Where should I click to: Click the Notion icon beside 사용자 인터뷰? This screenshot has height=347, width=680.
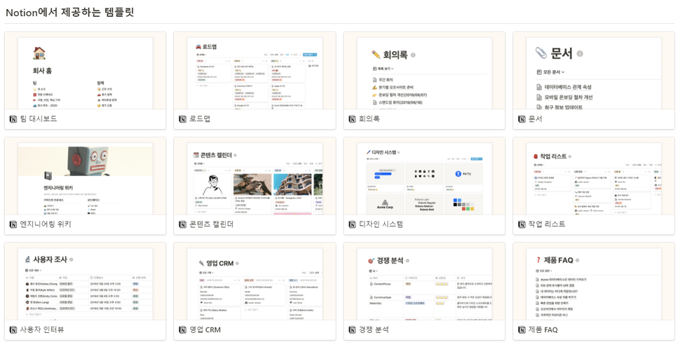tap(13, 329)
